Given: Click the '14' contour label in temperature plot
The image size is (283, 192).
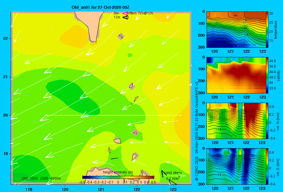Looking at the screenshot, I should [218, 38].
